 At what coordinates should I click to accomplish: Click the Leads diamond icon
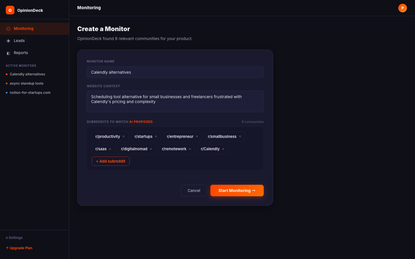pos(8,41)
